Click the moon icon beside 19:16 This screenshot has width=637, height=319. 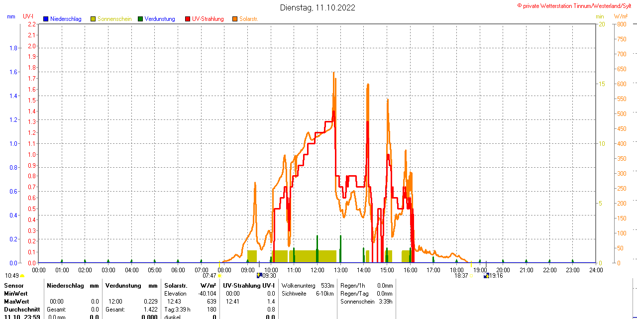coord(486,275)
